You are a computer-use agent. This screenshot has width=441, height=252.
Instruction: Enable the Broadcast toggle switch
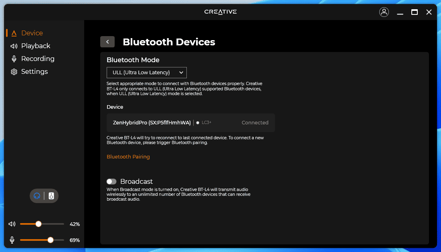[x=111, y=181]
